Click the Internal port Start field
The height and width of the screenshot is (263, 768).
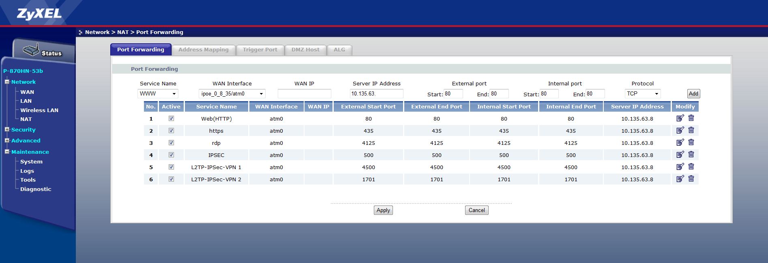click(x=549, y=93)
